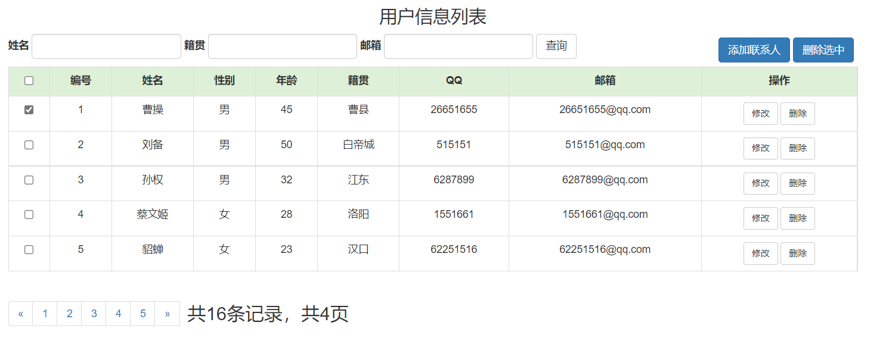Click the 邮箱 search text box
The width and height of the screenshot is (889, 341).
pos(458,46)
